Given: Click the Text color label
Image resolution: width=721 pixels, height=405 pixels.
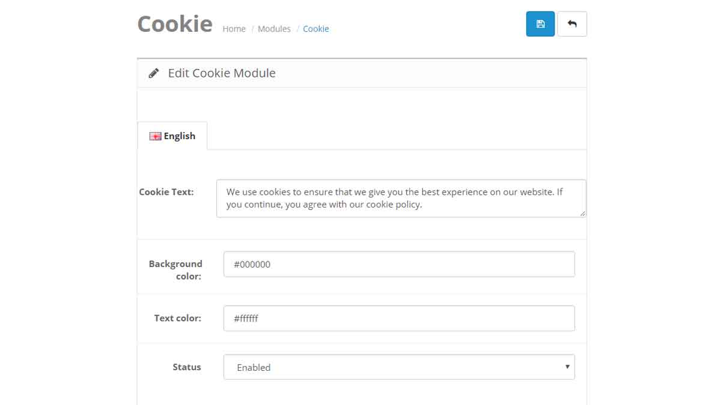Looking at the screenshot, I should coord(178,318).
